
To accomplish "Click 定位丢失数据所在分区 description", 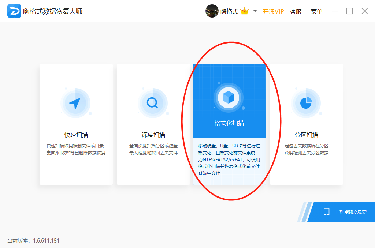I will pyautogui.click(x=307, y=146).
